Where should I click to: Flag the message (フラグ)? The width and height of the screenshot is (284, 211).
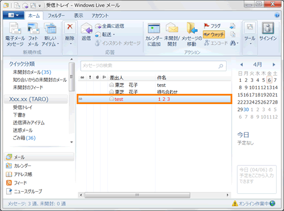click(x=212, y=26)
